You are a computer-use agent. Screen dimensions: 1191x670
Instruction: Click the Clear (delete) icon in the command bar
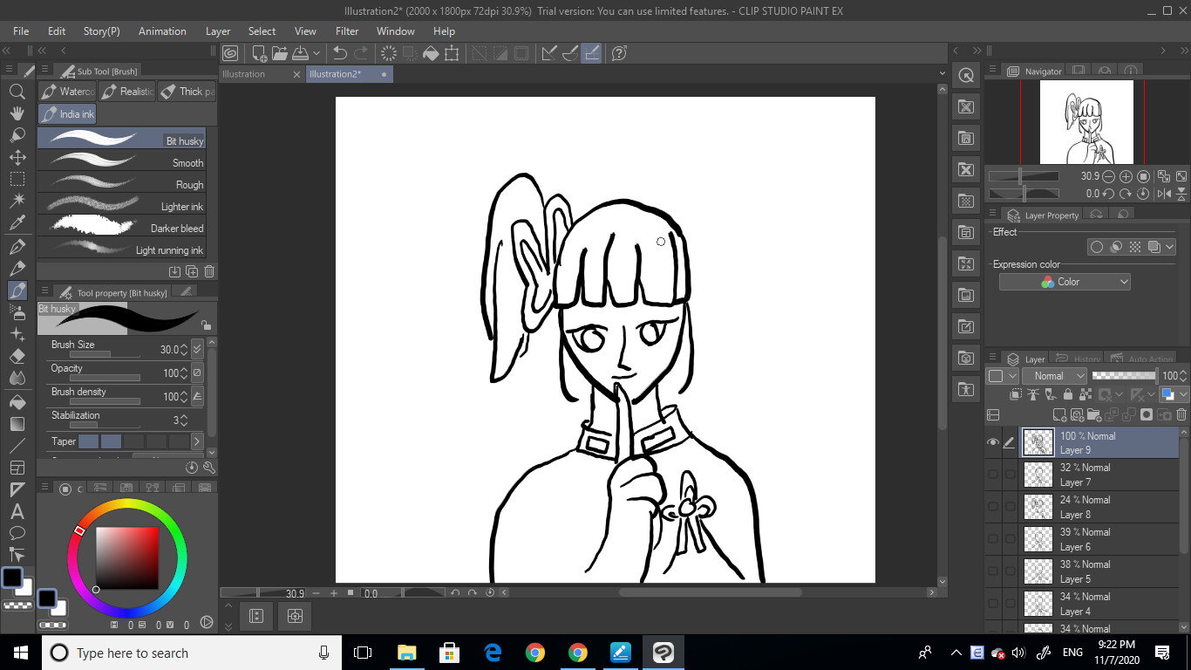pos(389,53)
